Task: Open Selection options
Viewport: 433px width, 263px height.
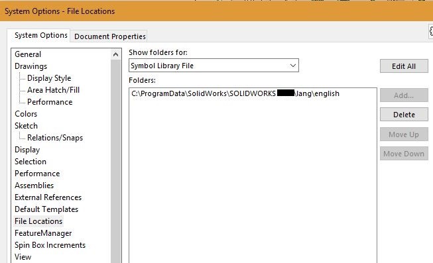Action: [x=31, y=162]
